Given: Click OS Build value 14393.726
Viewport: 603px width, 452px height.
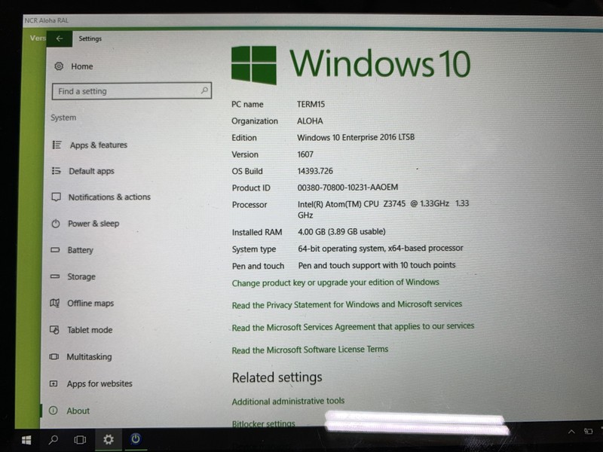Looking at the screenshot, I should click(315, 171).
